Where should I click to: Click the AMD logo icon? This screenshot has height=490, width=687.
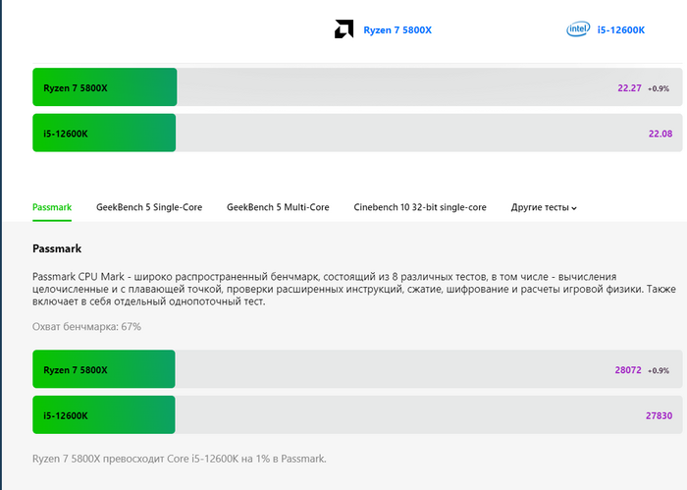pyautogui.click(x=343, y=29)
